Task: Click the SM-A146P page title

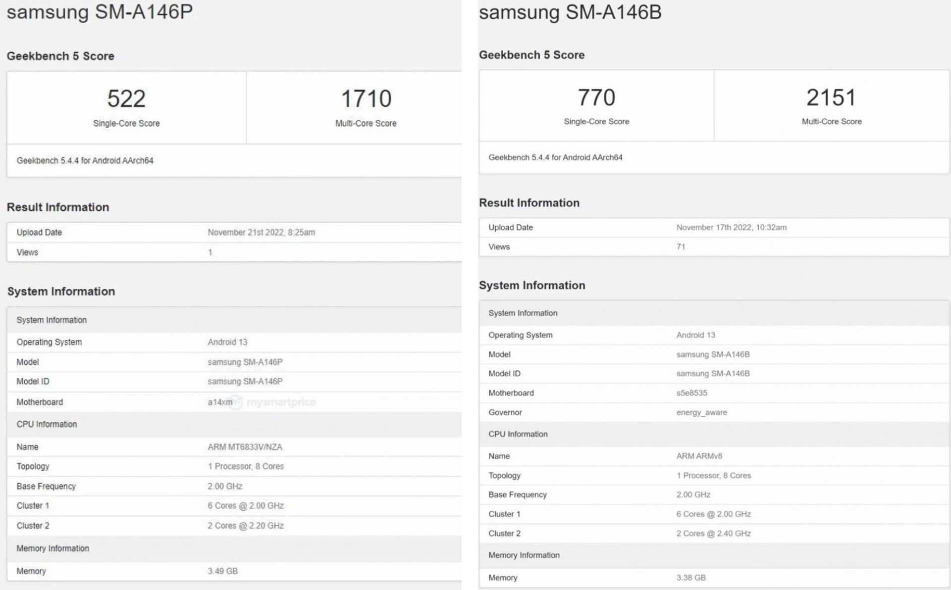Action: 100,11
